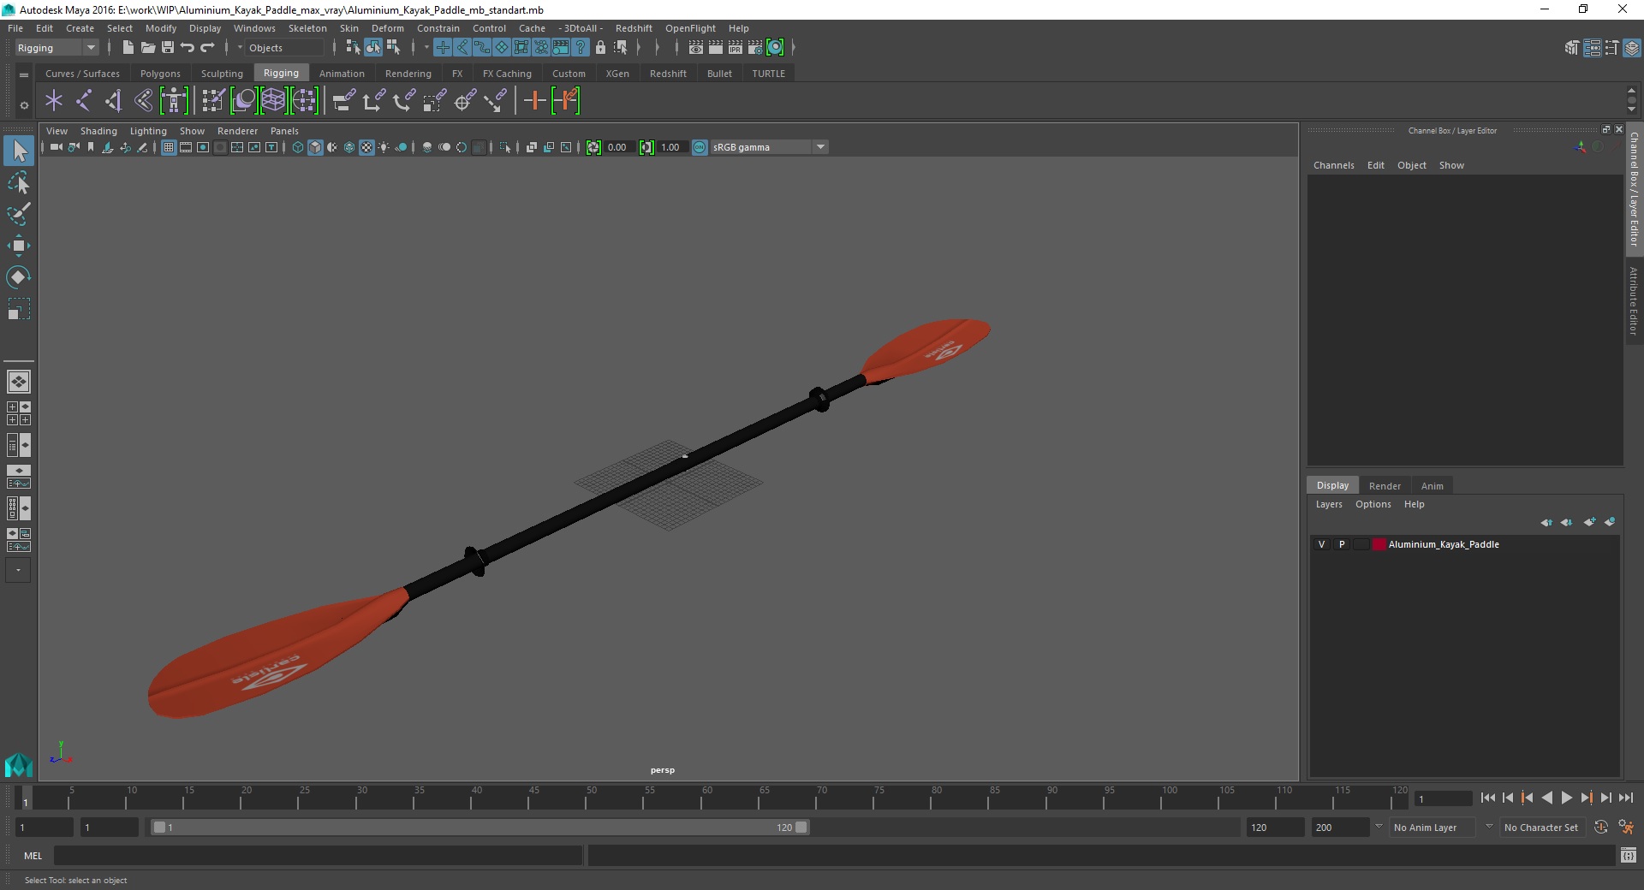Redo the last action

[x=207, y=48]
